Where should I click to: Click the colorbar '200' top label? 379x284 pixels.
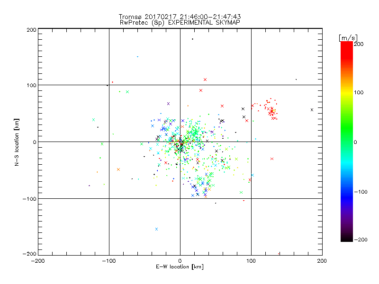point(359,44)
